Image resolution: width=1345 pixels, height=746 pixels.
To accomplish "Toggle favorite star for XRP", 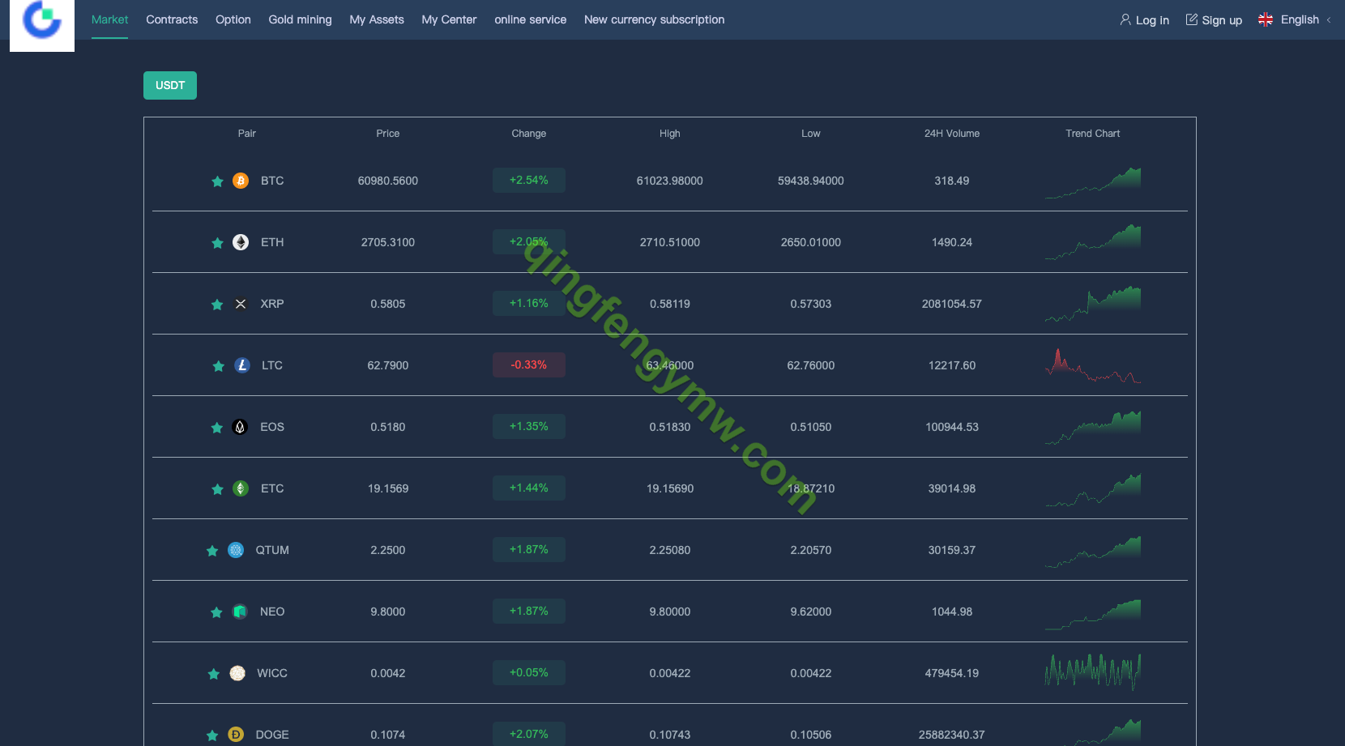I will [217, 305].
